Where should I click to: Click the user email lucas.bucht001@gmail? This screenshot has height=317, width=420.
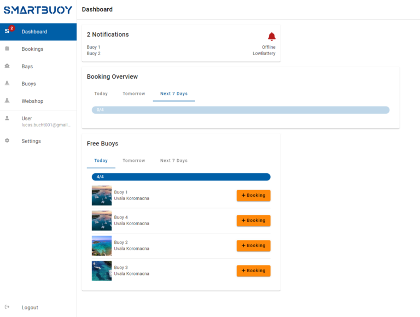pyautogui.click(x=46, y=125)
